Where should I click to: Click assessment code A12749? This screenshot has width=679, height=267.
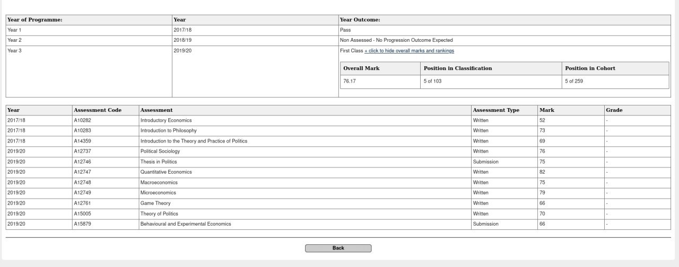tap(82, 193)
